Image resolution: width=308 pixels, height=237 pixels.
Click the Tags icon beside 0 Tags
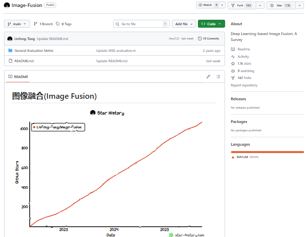click(58, 24)
